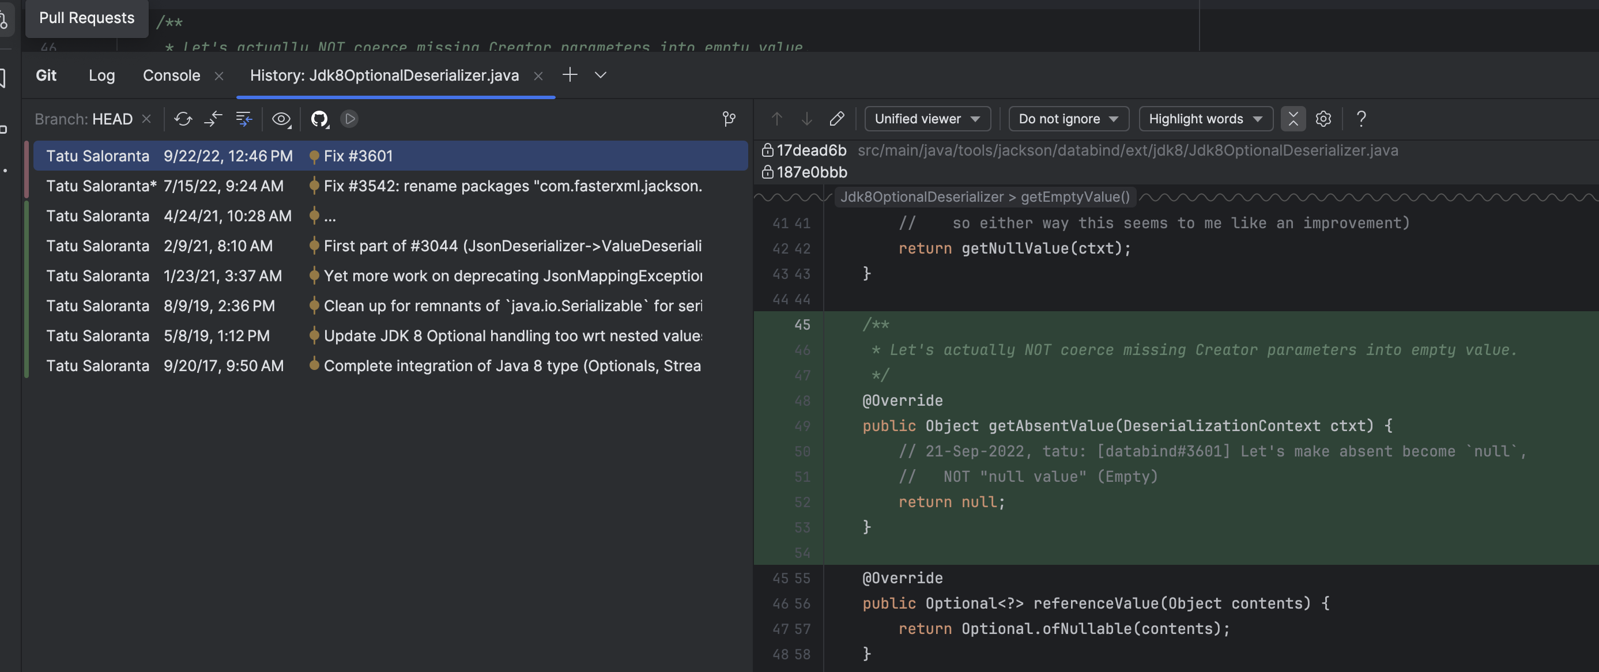Add new tab with plus button

[x=569, y=75]
